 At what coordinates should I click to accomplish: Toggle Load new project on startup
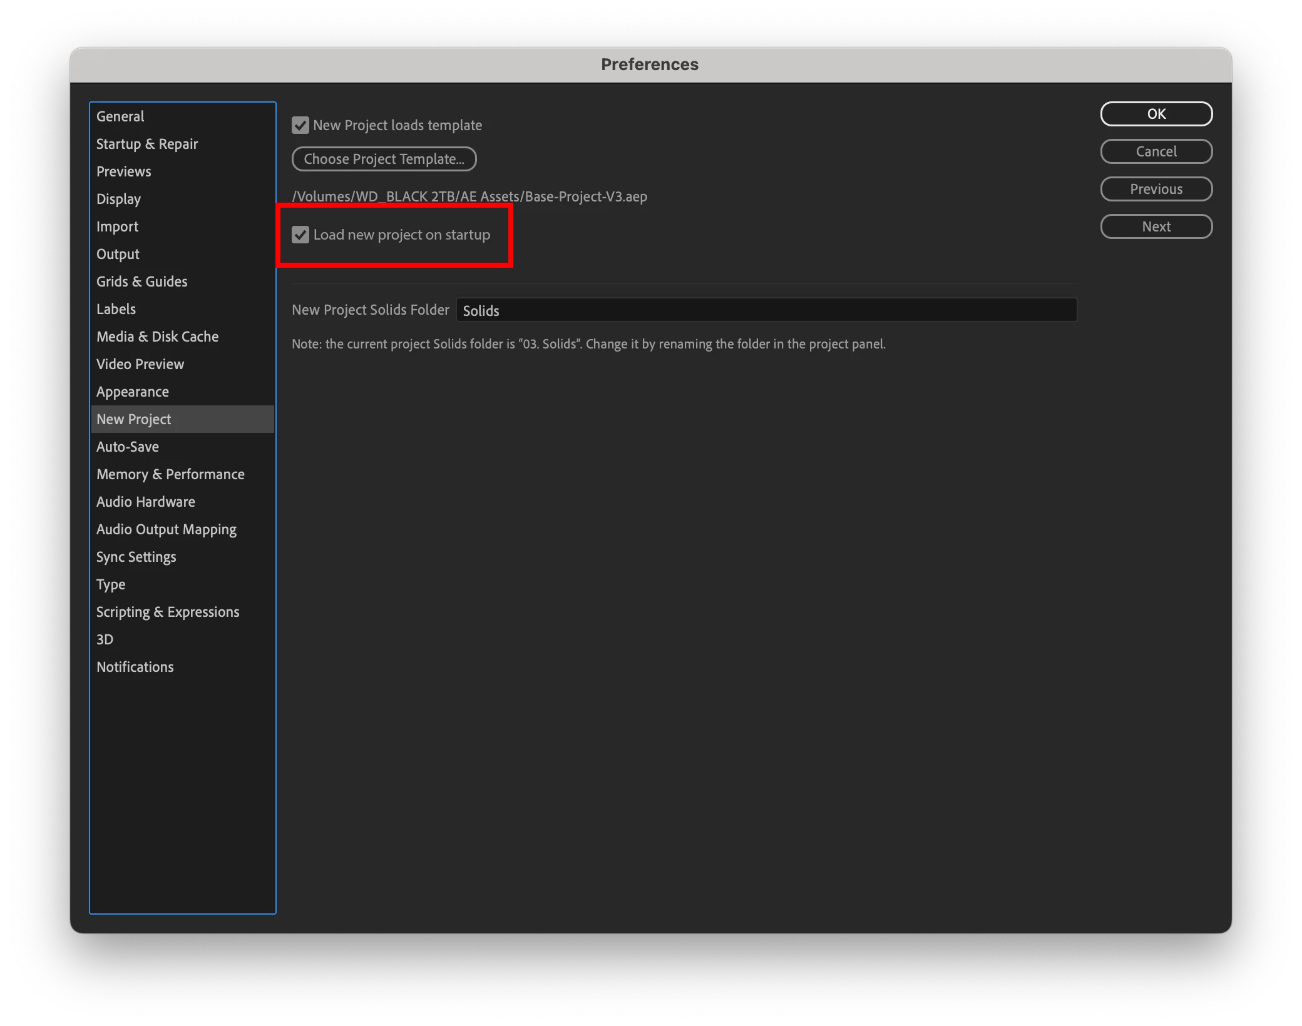click(300, 235)
